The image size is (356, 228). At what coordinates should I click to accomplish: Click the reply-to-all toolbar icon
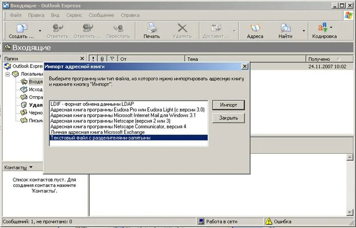[88, 28]
